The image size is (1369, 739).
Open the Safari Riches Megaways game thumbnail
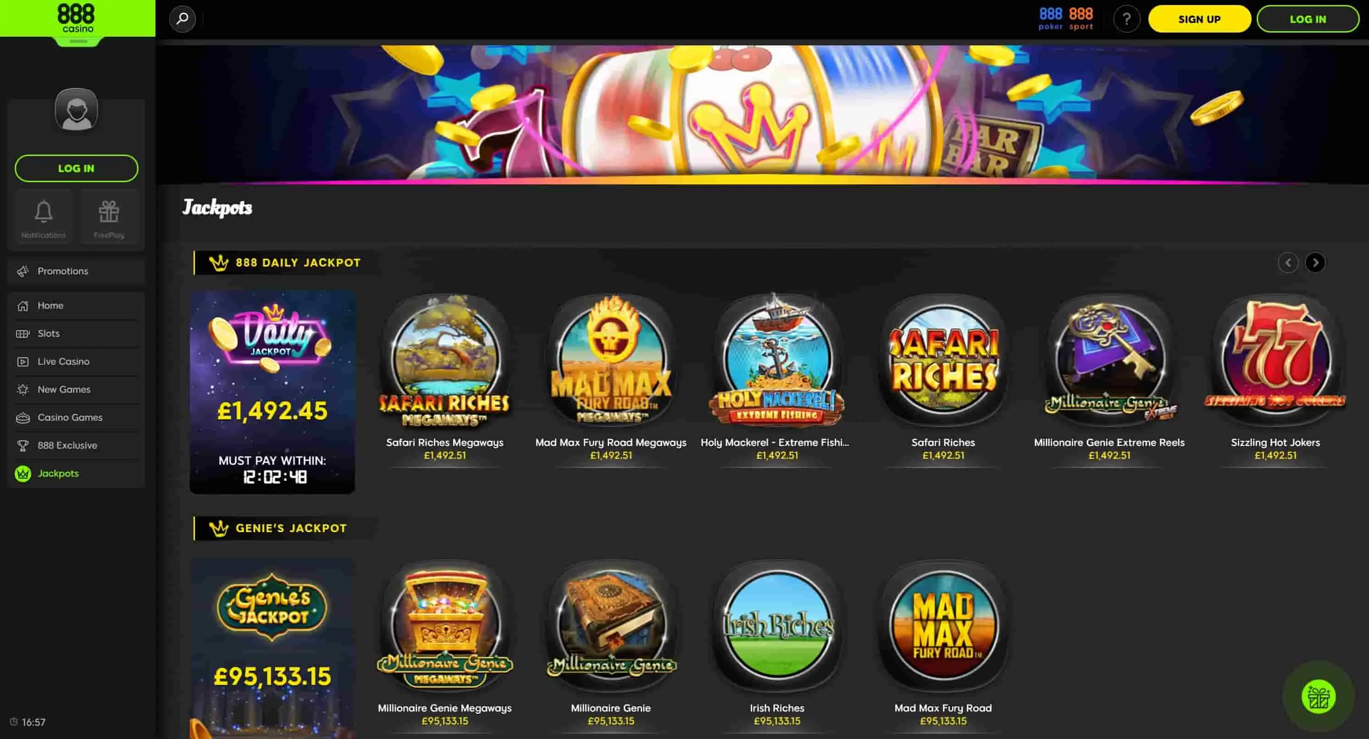point(445,361)
